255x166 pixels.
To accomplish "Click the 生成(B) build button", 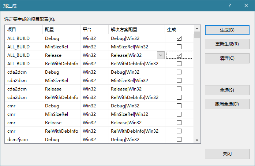I will (227, 30).
